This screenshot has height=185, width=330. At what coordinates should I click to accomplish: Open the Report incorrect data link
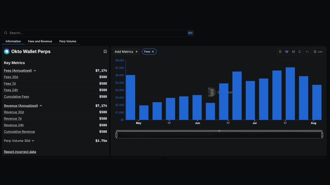(20, 152)
